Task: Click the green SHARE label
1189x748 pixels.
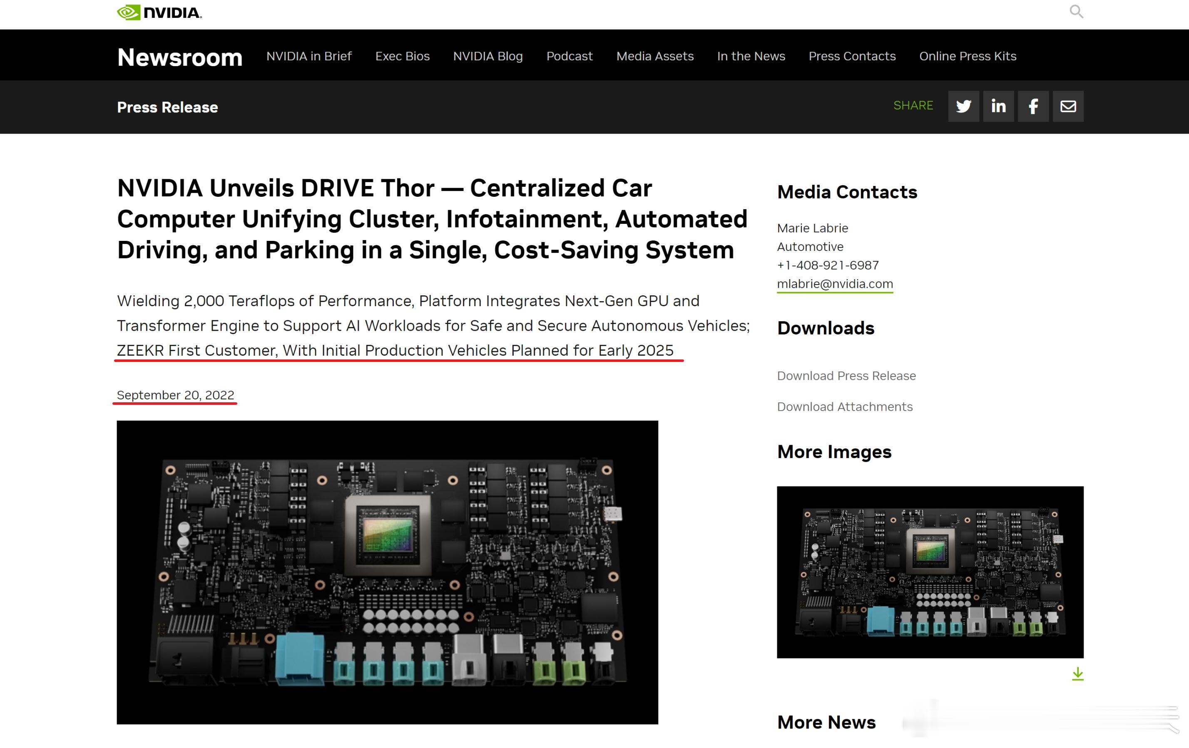Action: click(x=913, y=106)
